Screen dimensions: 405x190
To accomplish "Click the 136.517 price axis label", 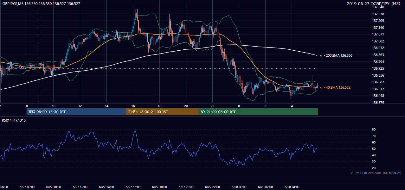I will [378, 89].
